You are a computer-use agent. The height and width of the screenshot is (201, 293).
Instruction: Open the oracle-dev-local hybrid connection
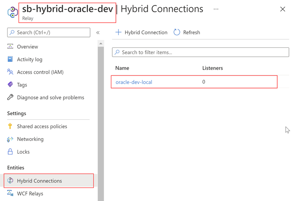point(134,82)
